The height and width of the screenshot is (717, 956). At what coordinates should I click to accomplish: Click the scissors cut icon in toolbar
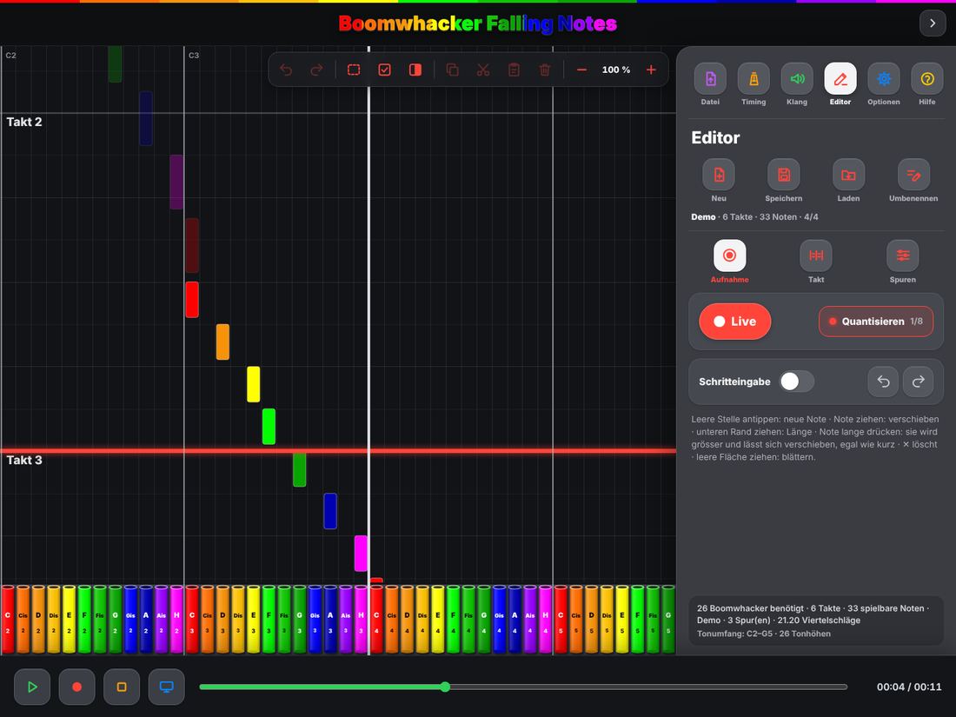[x=483, y=70]
